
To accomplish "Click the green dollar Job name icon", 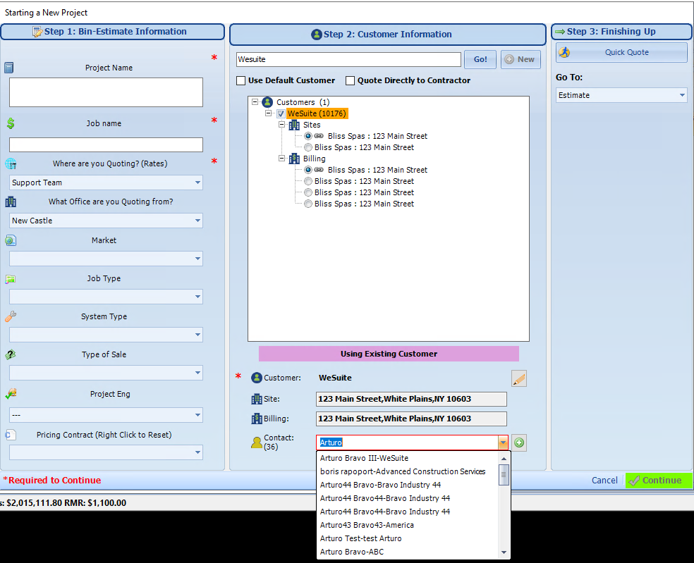I will click(11, 123).
